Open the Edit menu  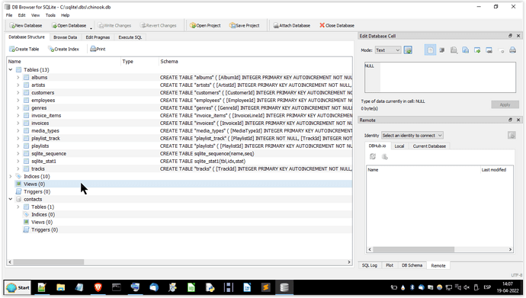(x=22, y=15)
